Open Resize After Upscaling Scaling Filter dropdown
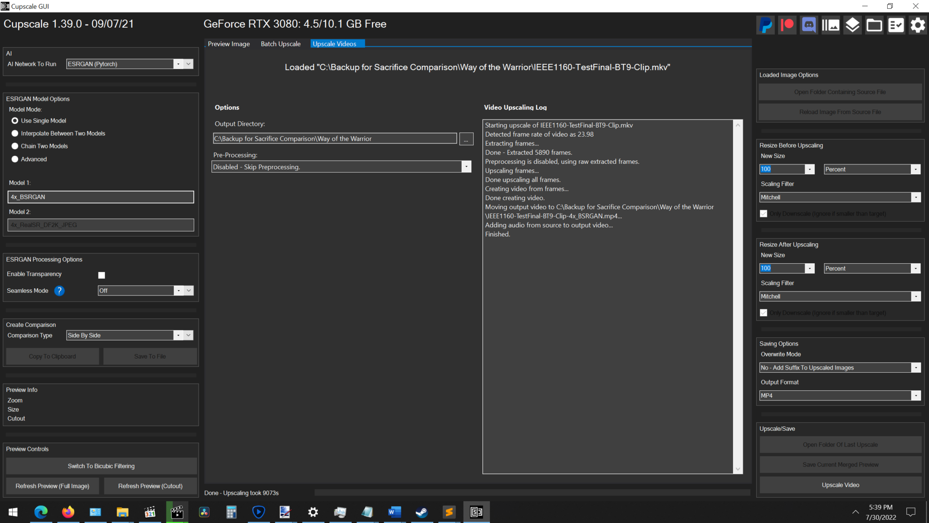The image size is (929, 523). tap(840, 296)
